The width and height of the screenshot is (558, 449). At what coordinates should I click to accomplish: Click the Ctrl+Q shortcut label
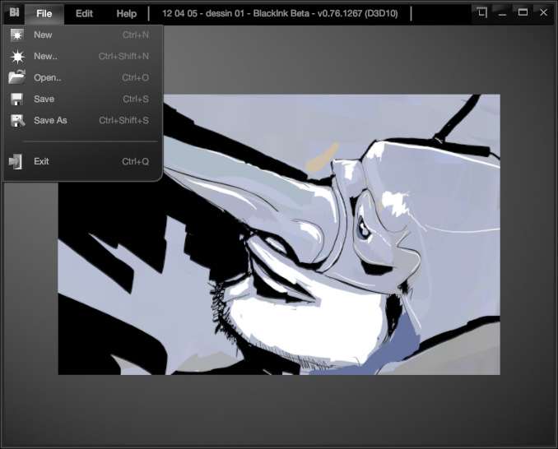click(135, 161)
